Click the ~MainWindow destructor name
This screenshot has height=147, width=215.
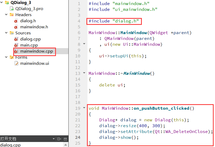coord(135,73)
